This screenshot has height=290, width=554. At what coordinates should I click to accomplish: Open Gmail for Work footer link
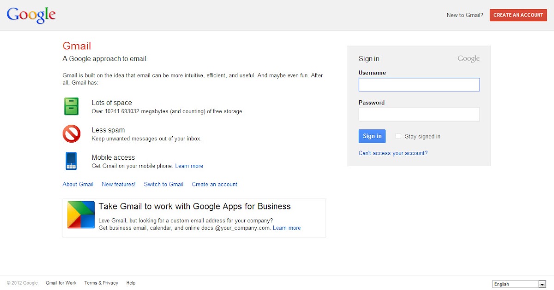pyautogui.click(x=61, y=283)
